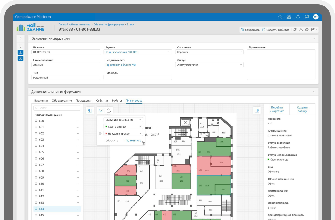Open the MT user avatar menu
This screenshot has width=335, height=220.
[x=315, y=17]
